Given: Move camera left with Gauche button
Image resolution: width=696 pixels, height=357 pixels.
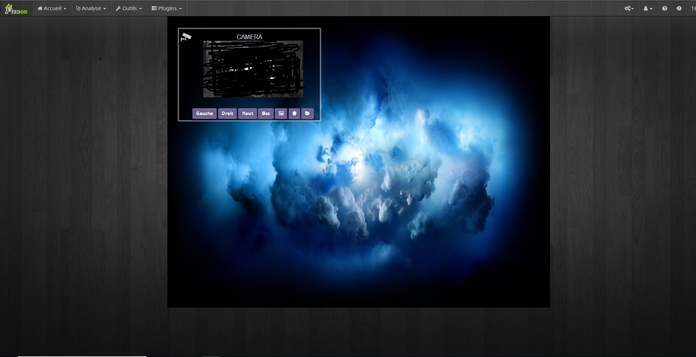Looking at the screenshot, I should (x=204, y=113).
